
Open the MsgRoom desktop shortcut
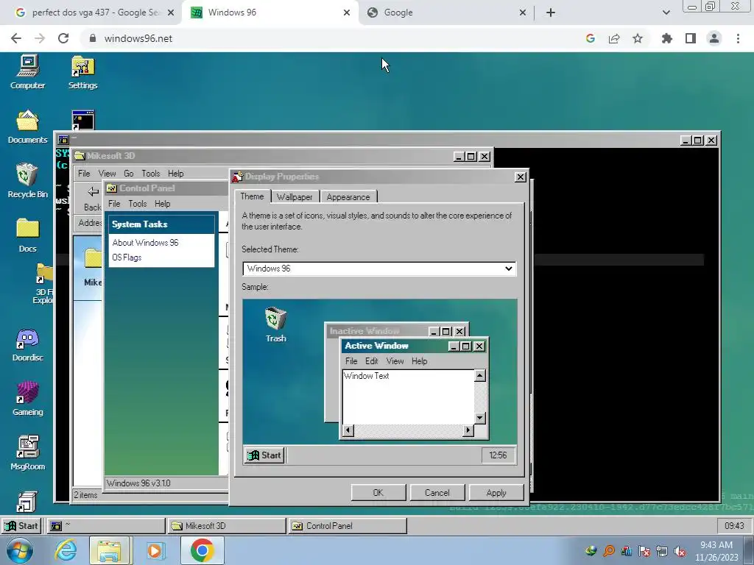coord(27,453)
